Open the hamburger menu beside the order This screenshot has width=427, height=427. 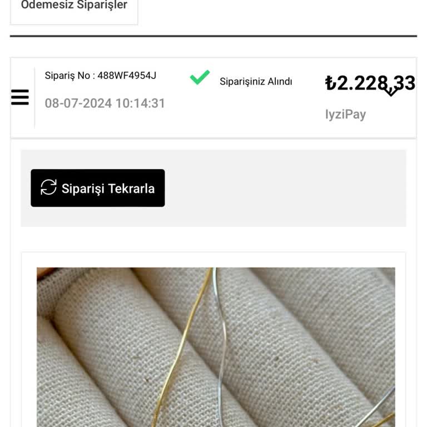(20, 97)
